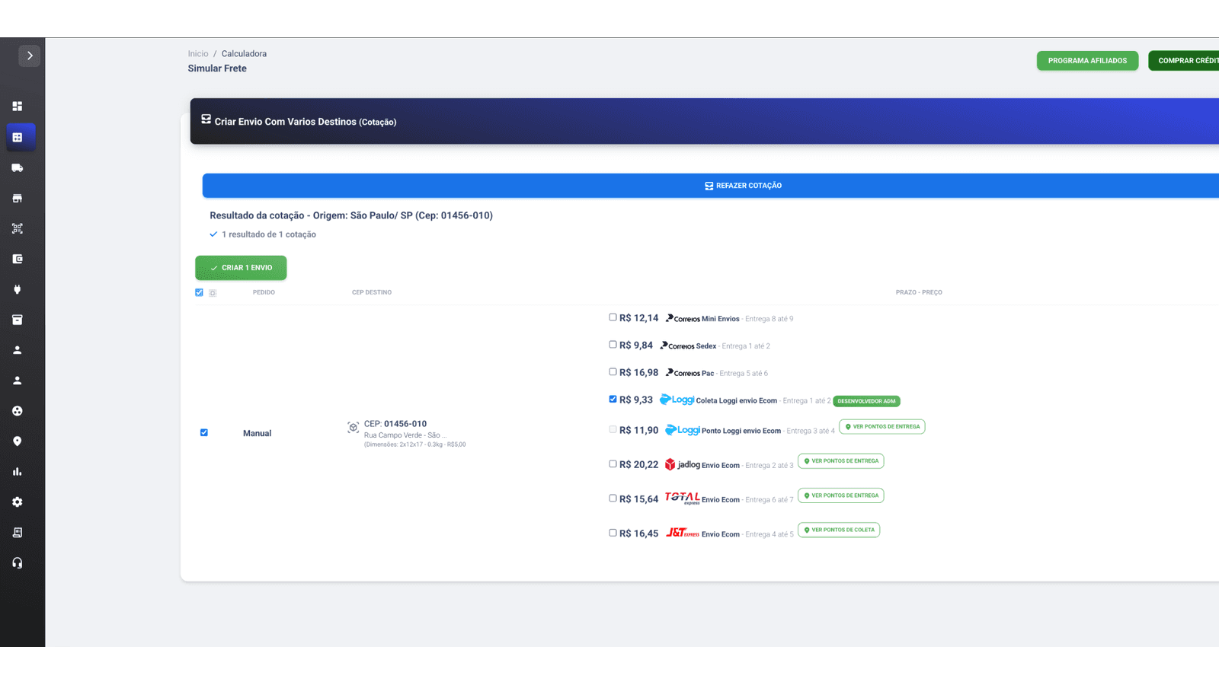
Task: Click the Loggi logo on Coleta Loggi row
Action: pyautogui.click(x=677, y=400)
